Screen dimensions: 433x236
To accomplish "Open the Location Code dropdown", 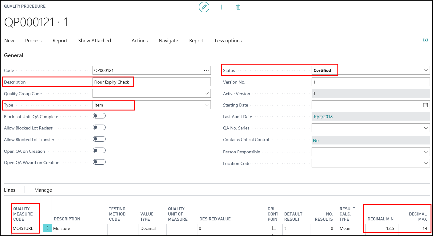I will pyautogui.click(x=426, y=163).
